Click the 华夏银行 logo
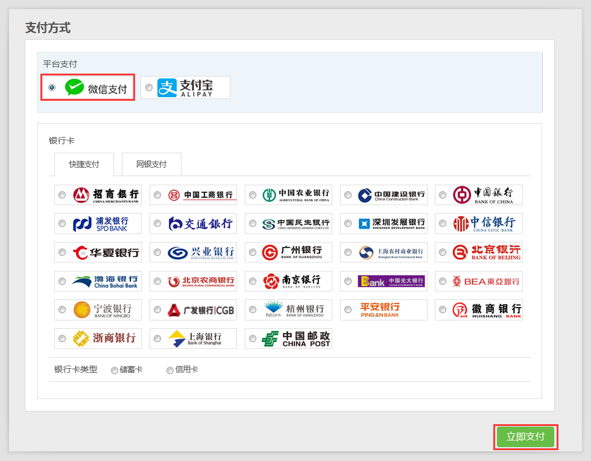Image resolution: width=591 pixels, height=461 pixels. tap(106, 252)
